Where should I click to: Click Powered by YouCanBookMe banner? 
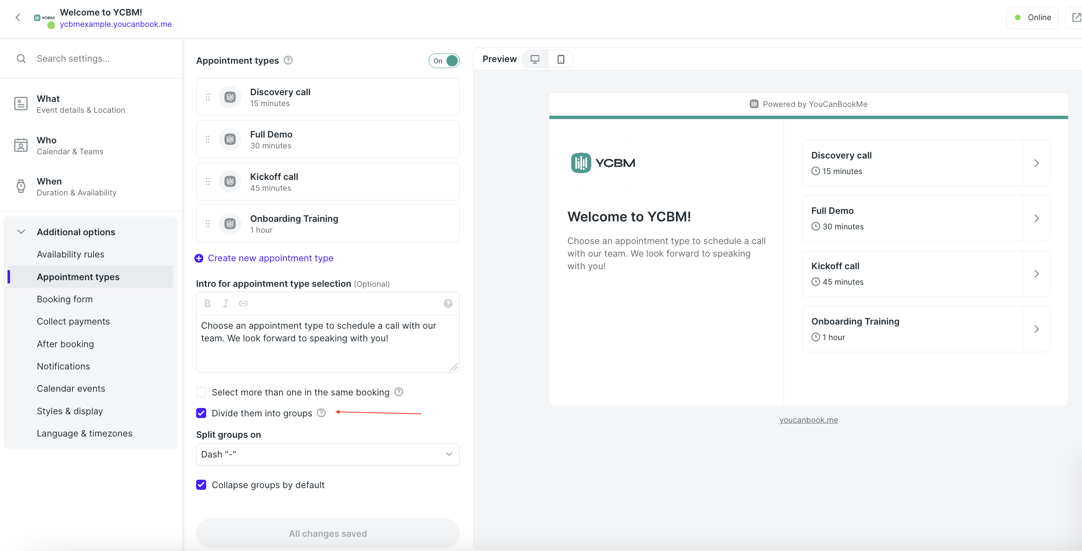808,104
